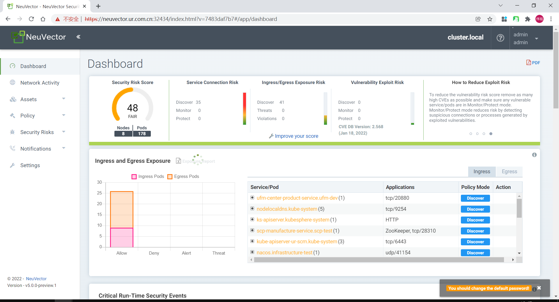This screenshot has height=302, width=559.
Task: Go back to previous browser page
Action: 8,19
